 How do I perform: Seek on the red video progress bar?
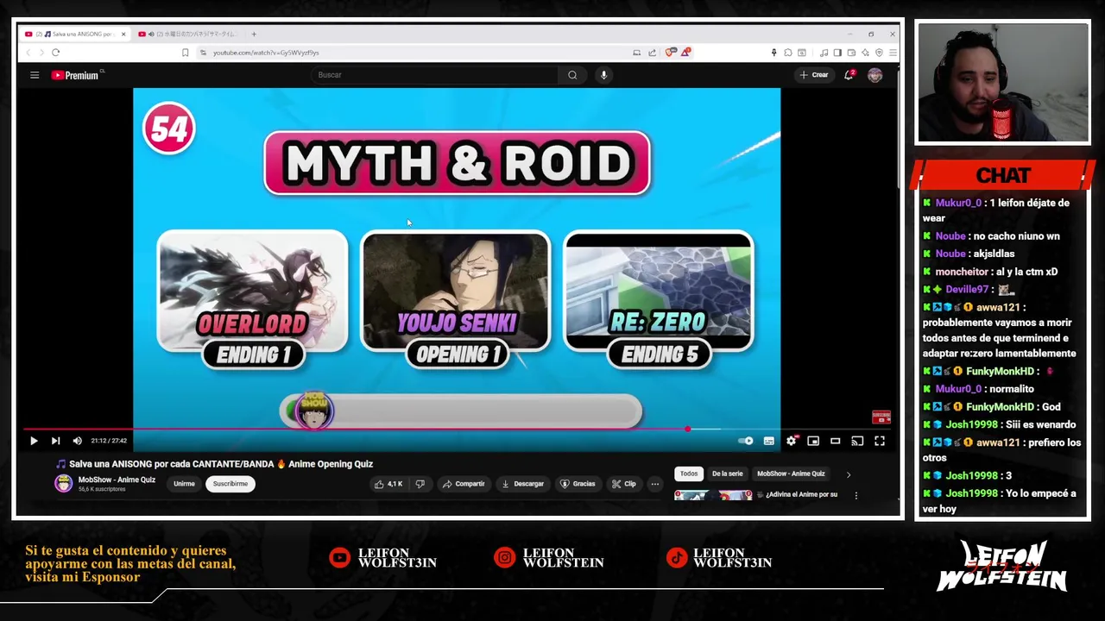[458, 429]
